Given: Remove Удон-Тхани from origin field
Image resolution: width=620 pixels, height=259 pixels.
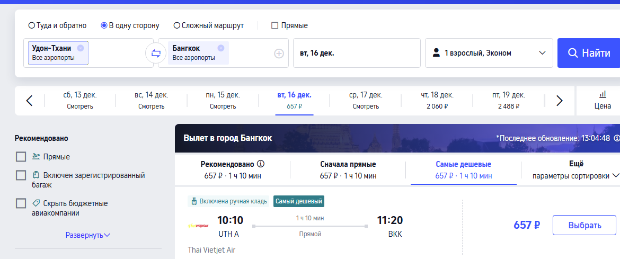Looking at the screenshot, I should (81, 48).
